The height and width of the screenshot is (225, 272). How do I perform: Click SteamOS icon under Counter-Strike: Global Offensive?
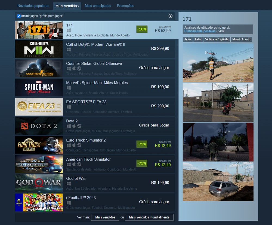coord(79,69)
